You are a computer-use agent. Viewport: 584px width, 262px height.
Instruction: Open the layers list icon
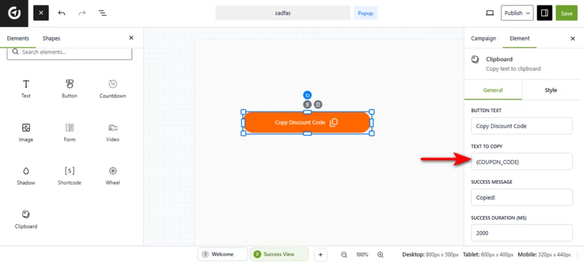pos(102,13)
